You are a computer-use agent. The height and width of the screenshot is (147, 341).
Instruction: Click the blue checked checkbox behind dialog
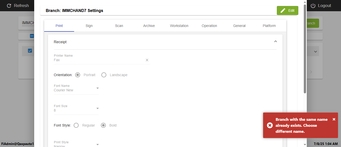point(30,51)
